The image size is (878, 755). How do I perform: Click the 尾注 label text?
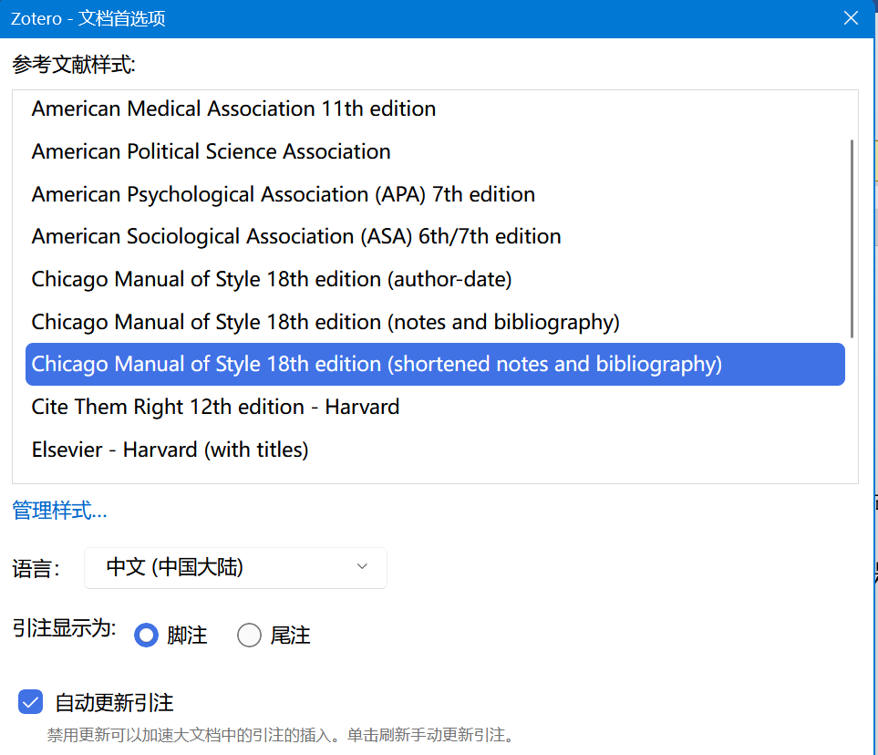click(x=290, y=636)
